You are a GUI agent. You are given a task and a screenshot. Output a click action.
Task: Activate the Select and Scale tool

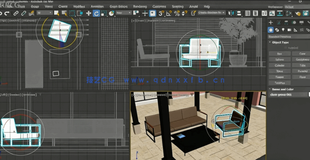point(104,13)
